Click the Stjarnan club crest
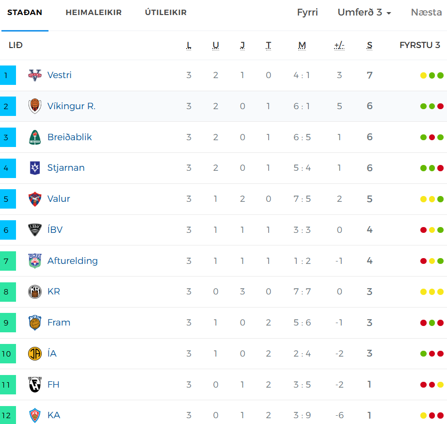 click(x=35, y=168)
